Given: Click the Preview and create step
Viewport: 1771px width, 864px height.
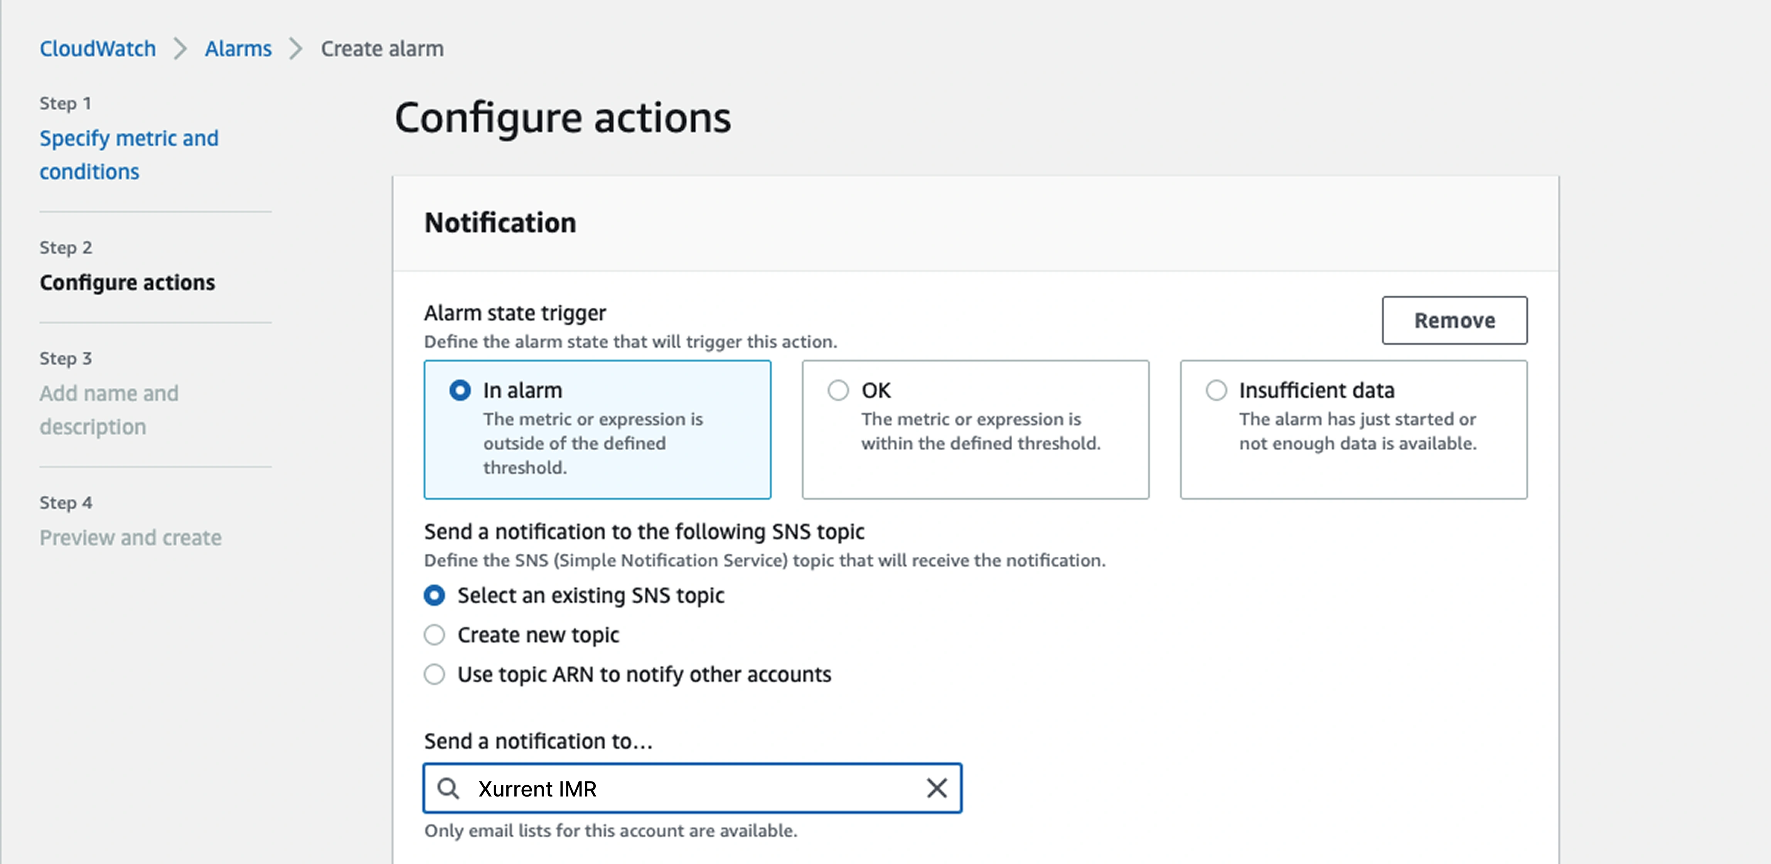Looking at the screenshot, I should [x=131, y=537].
